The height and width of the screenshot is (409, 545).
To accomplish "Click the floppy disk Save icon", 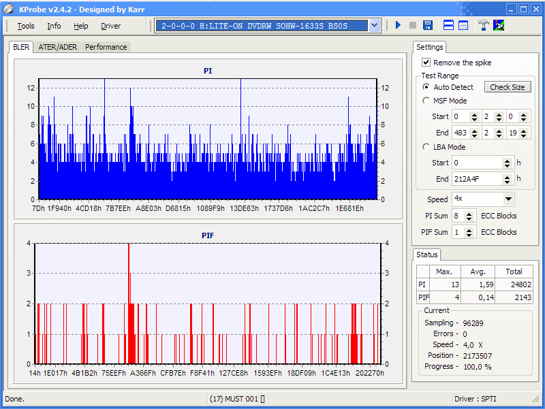I will pos(428,26).
